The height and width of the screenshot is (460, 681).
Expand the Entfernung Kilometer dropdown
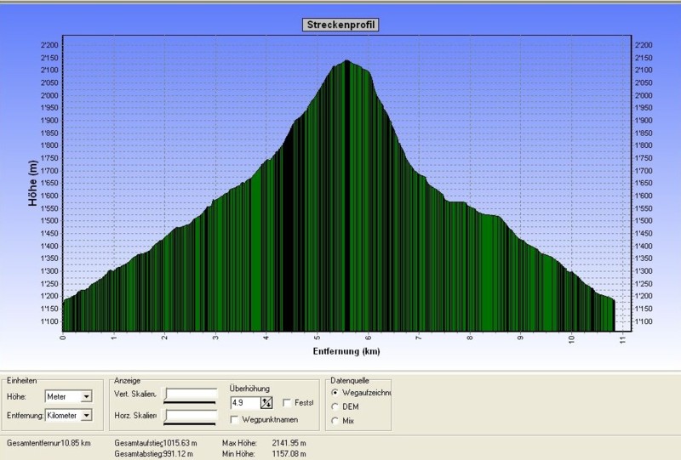coord(87,415)
